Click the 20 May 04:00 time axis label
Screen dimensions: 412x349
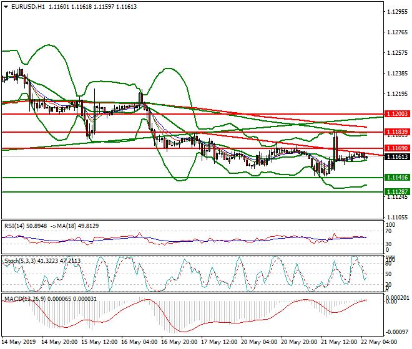(x=259, y=342)
